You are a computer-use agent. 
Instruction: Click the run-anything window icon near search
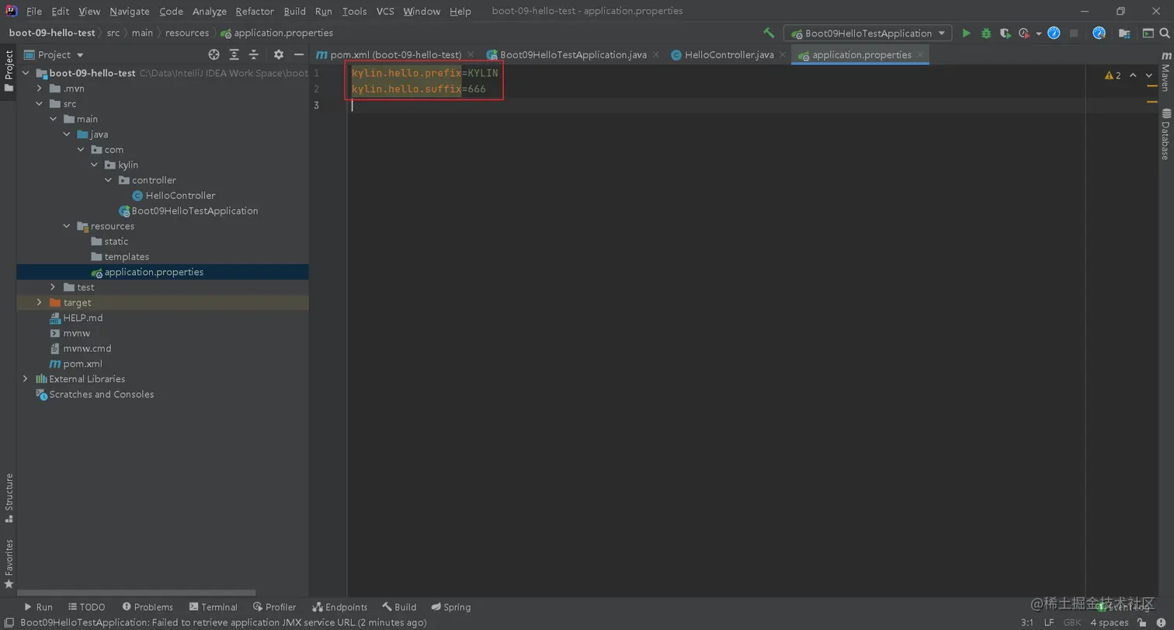(x=1148, y=33)
